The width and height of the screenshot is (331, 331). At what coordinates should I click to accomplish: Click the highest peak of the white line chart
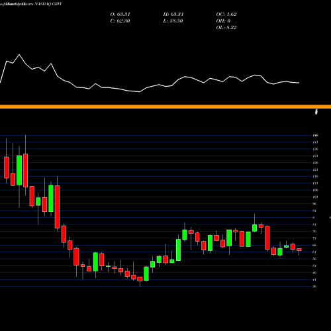coord(19,54)
